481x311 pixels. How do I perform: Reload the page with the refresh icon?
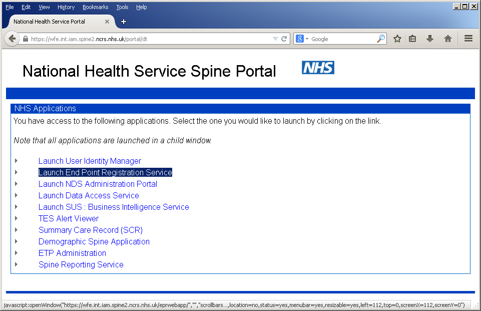pos(284,39)
